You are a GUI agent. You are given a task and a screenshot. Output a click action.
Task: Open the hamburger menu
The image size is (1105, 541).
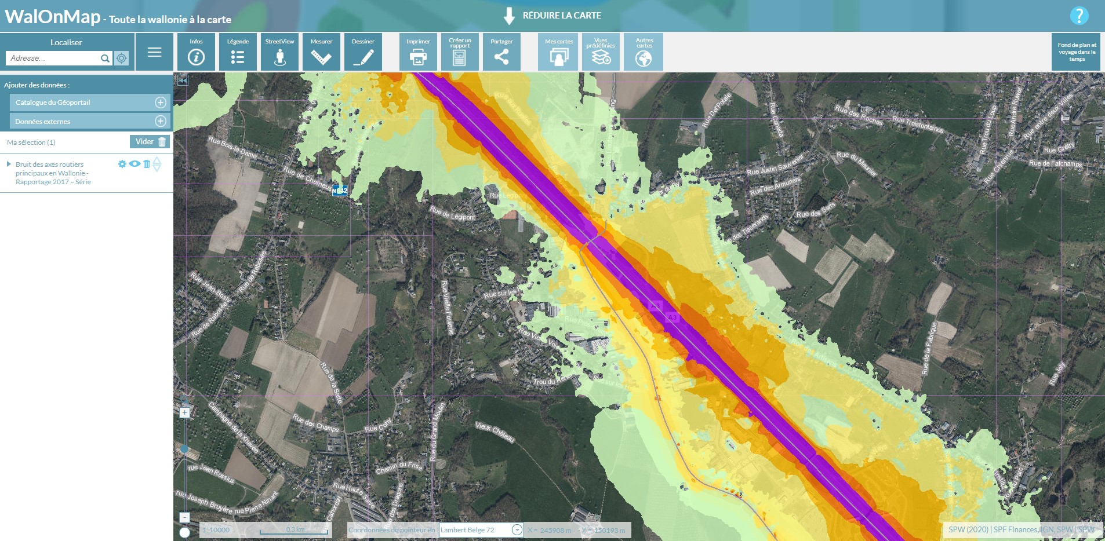point(154,52)
